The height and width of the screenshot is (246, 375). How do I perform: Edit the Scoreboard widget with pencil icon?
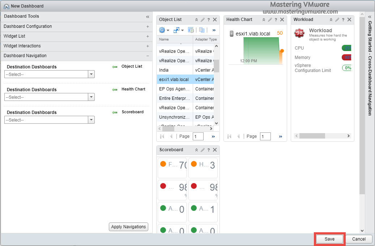203,150
